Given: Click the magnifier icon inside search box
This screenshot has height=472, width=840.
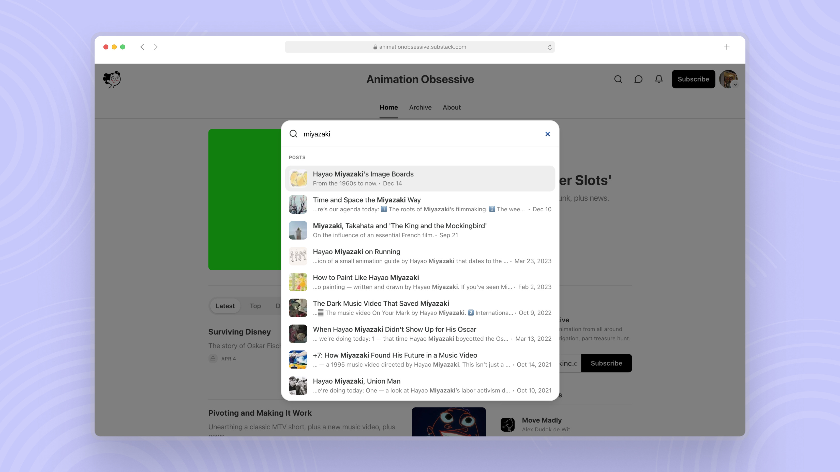Looking at the screenshot, I should [x=293, y=134].
